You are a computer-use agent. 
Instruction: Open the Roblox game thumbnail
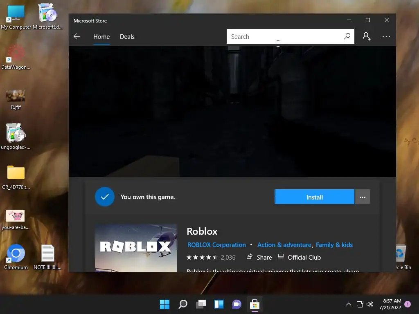click(136, 248)
